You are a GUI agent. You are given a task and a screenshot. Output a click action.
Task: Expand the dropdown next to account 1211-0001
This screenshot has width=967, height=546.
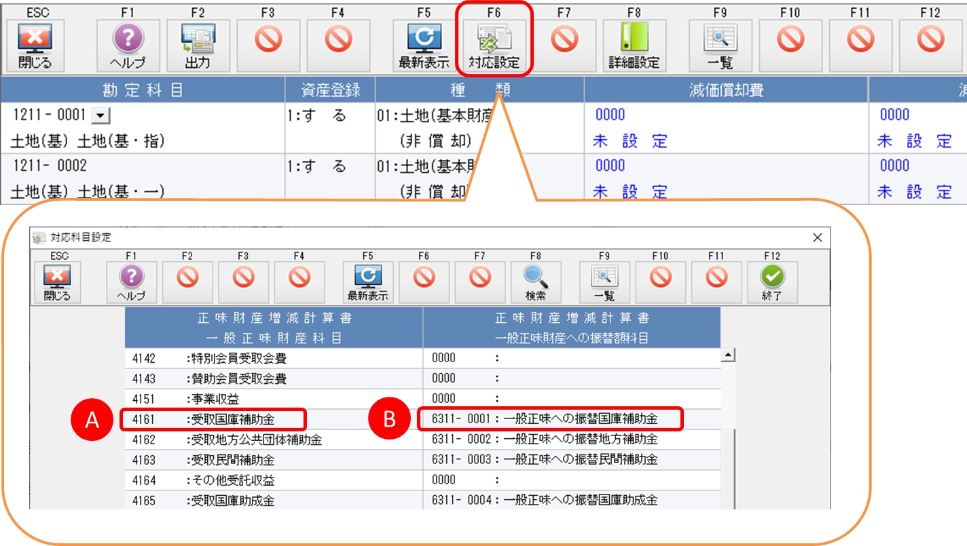coord(100,116)
